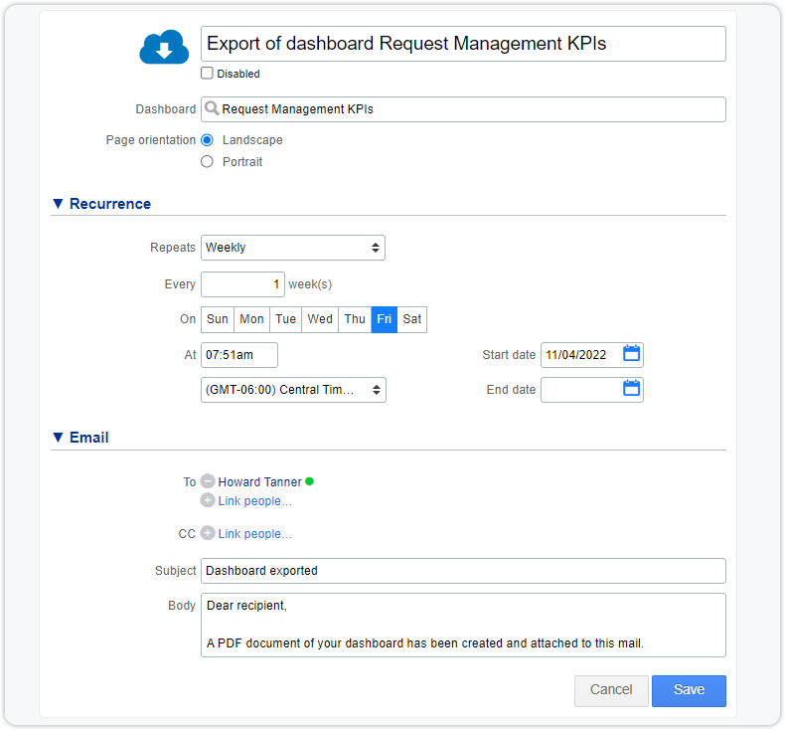Click the Dashboard search field
Screen dimensions: 785x730
tap(463, 109)
